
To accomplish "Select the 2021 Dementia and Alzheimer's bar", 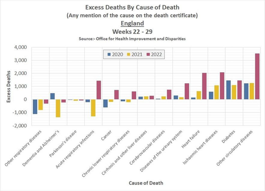I will click(58, 108).
